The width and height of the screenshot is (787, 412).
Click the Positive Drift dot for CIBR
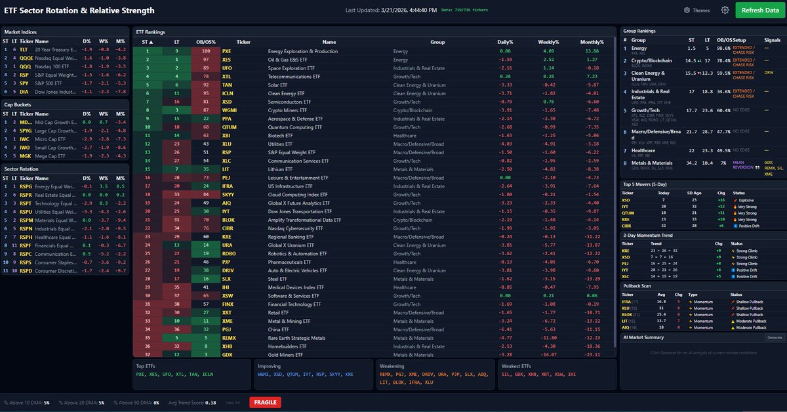pyautogui.click(x=735, y=226)
